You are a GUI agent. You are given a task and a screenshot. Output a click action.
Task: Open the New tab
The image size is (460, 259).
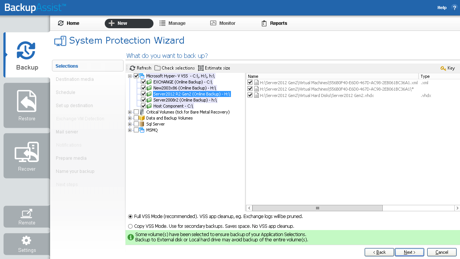point(129,23)
